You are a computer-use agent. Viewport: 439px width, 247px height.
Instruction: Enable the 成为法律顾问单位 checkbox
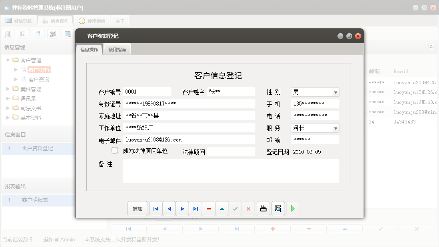coord(114,150)
